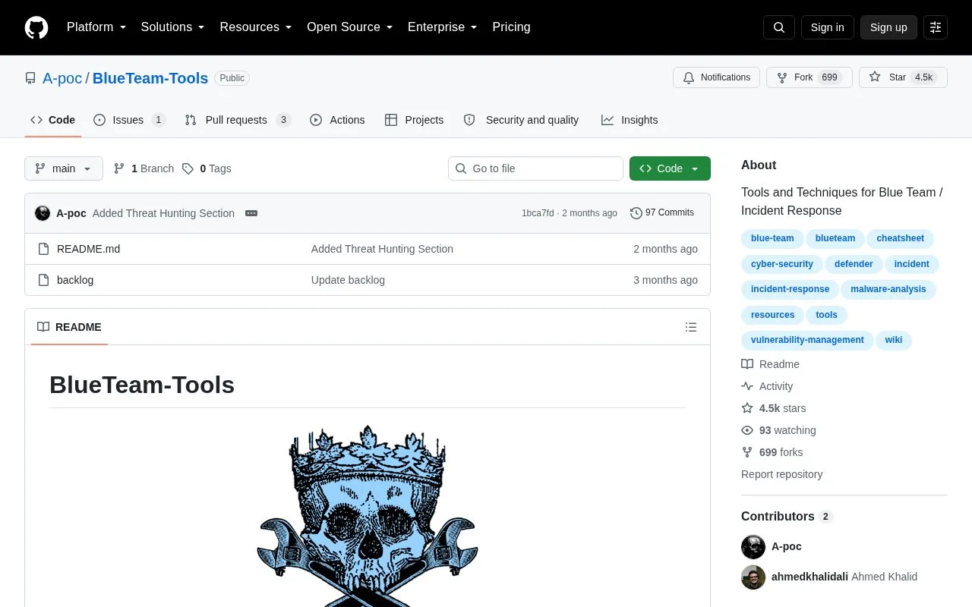Open the malware-analysis topic tag
This screenshot has width=972, height=607.
pos(888,289)
